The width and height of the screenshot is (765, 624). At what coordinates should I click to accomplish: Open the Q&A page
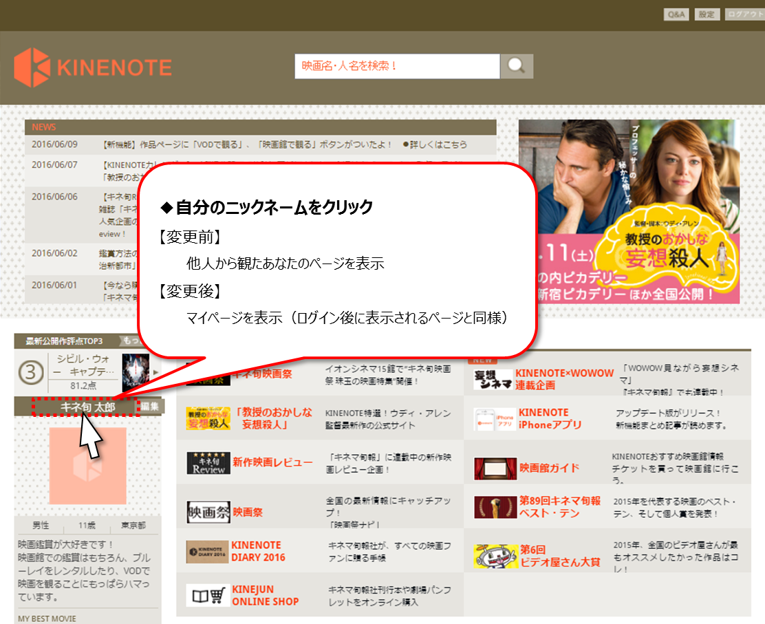pos(676,14)
